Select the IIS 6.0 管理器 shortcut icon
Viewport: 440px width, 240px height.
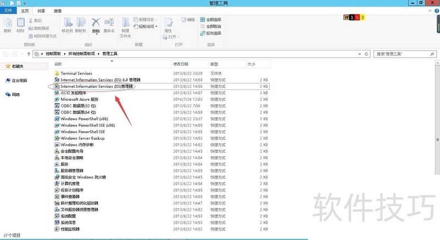[57, 79]
